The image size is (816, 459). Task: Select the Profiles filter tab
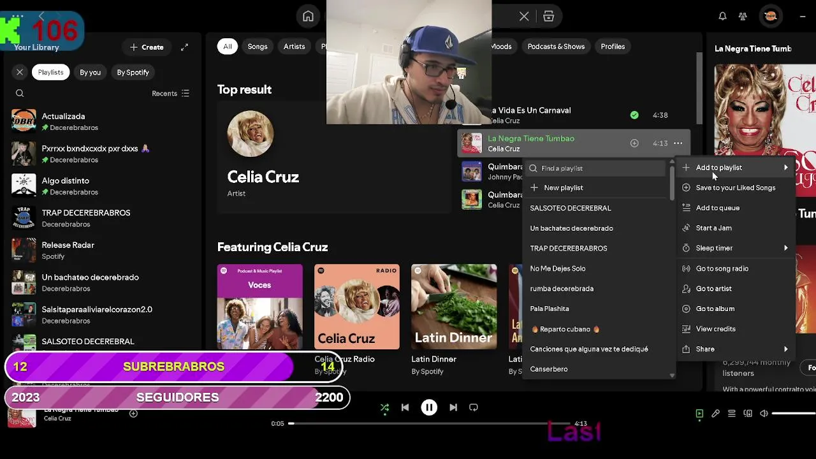click(613, 47)
